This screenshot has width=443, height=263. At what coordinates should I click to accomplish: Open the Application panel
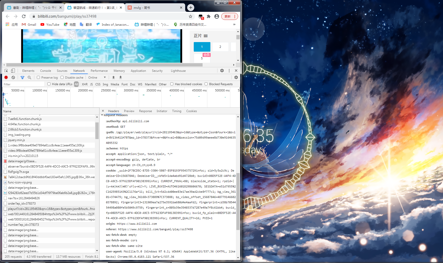click(x=139, y=71)
